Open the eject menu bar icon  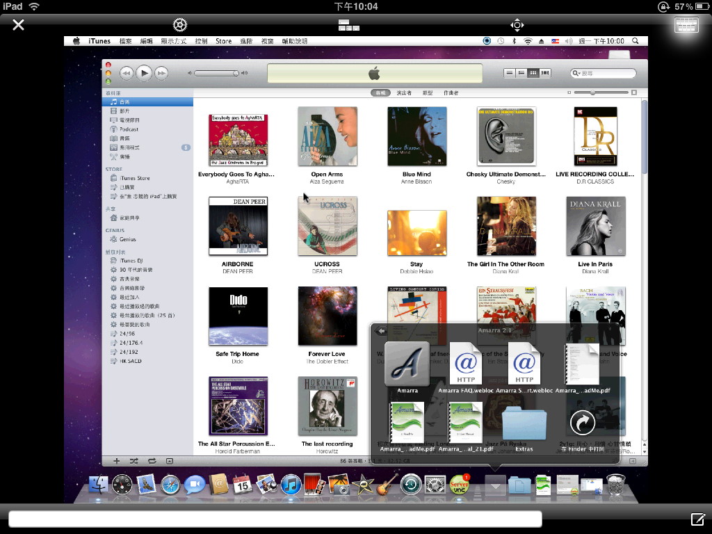[x=541, y=41]
